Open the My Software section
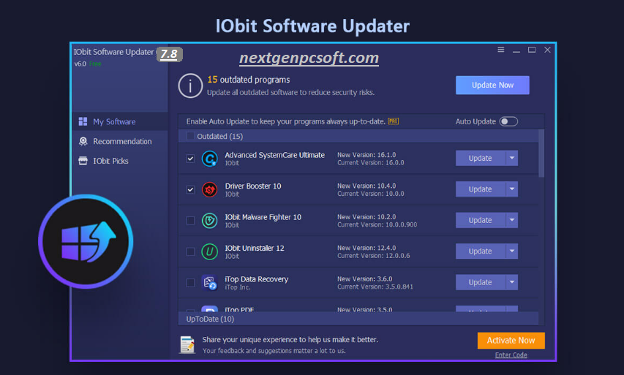The height and width of the screenshot is (375, 624). tap(120, 121)
